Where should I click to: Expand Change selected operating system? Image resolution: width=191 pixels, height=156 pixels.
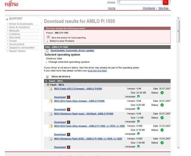tap(69, 62)
